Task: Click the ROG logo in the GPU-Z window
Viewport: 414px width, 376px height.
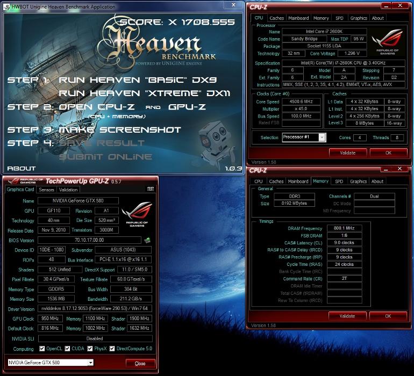Action: click(137, 214)
